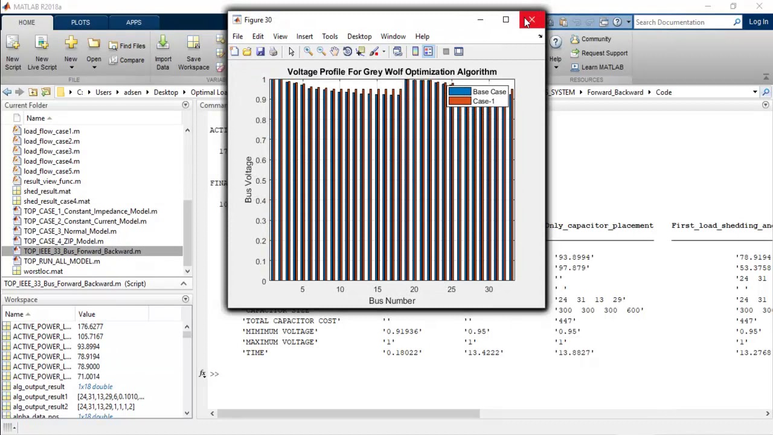
Task: Select the Brush data tool
Action: 374,52
